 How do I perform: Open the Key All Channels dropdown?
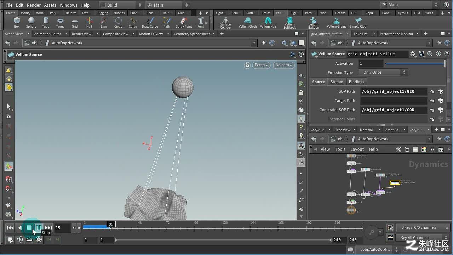pyautogui.click(x=423, y=238)
